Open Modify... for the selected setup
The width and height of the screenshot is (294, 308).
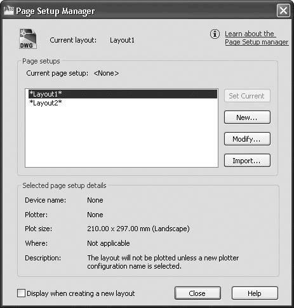[x=247, y=139]
